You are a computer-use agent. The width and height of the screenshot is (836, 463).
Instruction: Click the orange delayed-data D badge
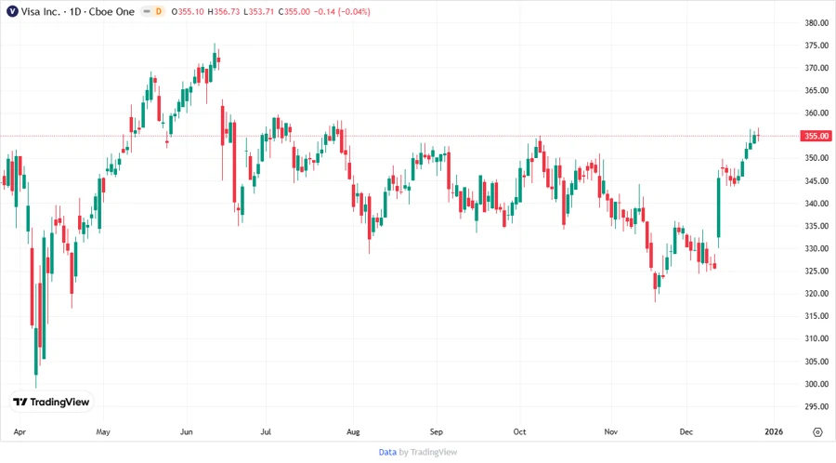point(158,10)
